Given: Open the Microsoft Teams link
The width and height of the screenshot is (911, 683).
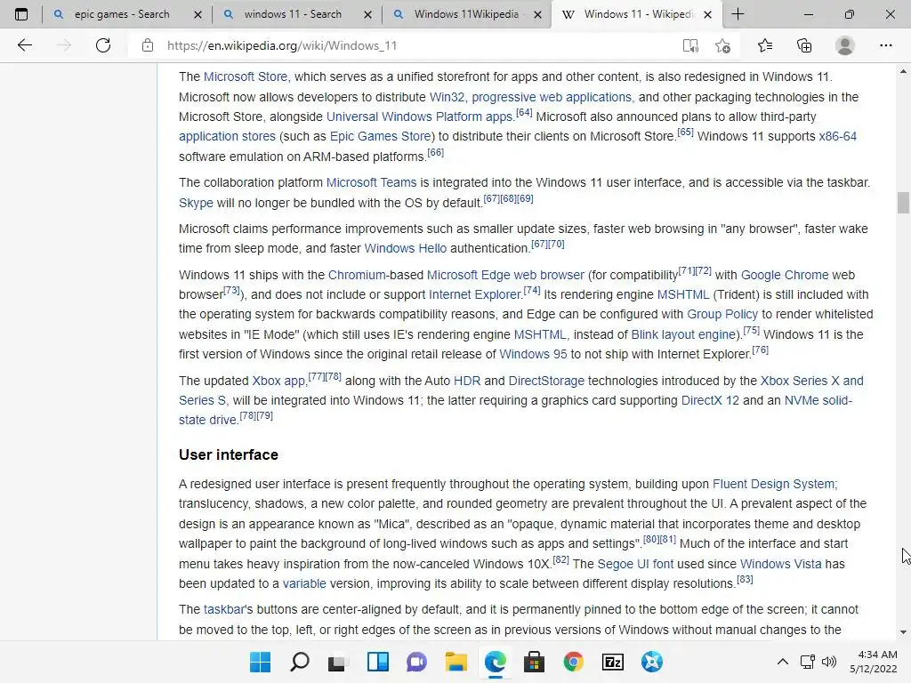Looking at the screenshot, I should pyautogui.click(x=371, y=182).
